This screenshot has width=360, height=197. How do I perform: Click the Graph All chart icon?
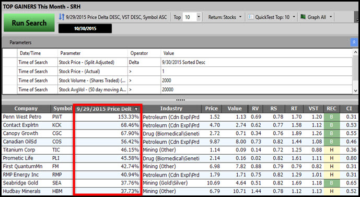tap(303, 17)
